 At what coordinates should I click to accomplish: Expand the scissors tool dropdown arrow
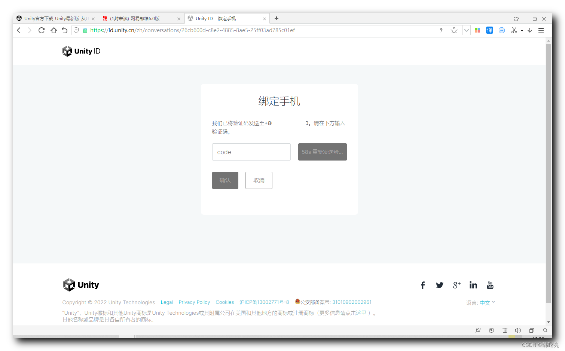click(x=522, y=31)
